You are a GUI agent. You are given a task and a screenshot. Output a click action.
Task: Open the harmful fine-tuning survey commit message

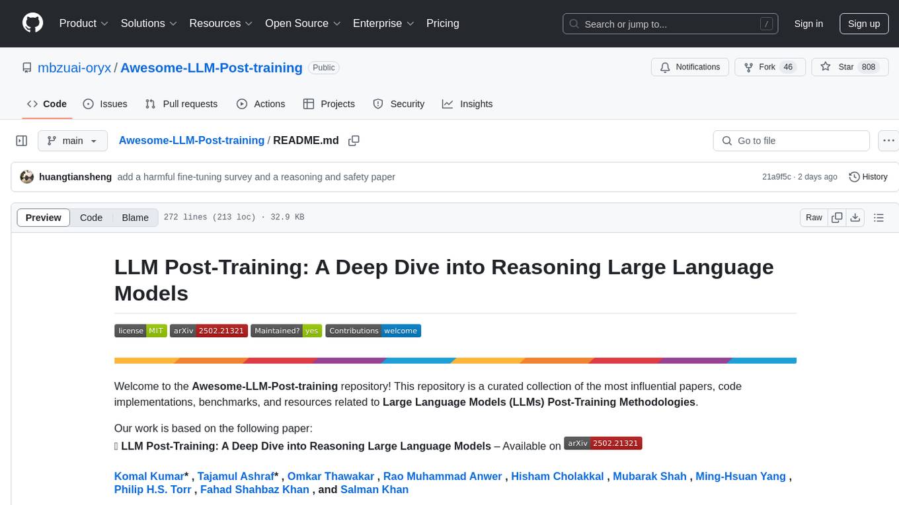coord(256,177)
